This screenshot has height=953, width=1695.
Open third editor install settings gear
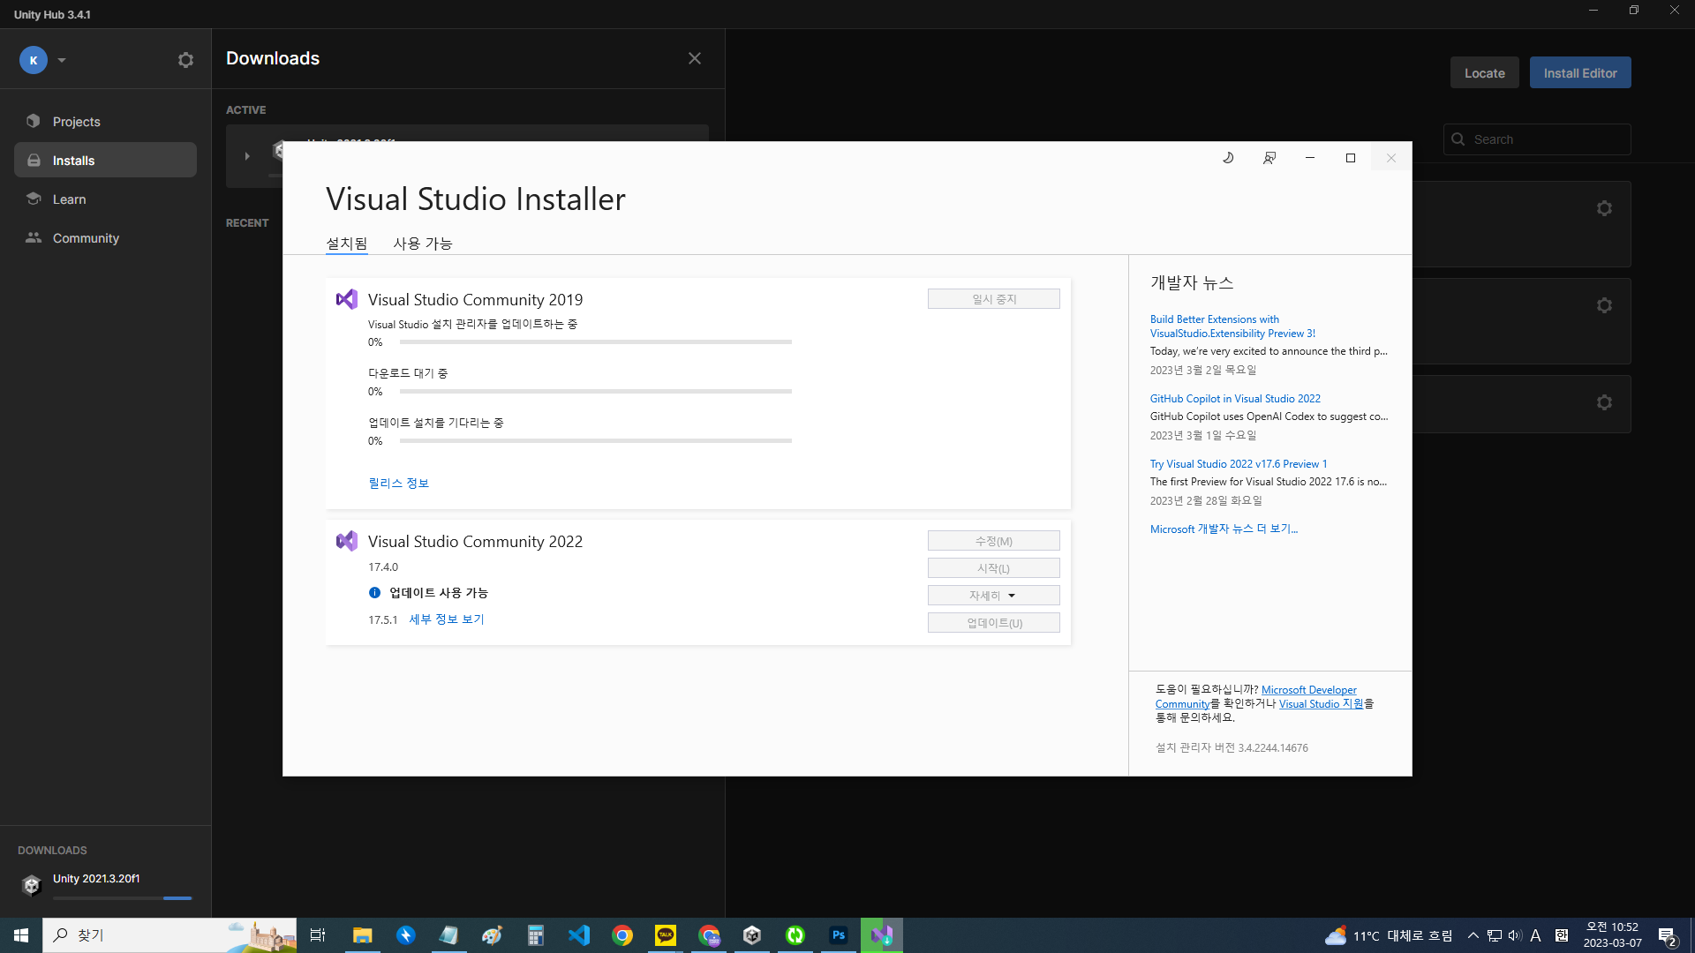[x=1604, y=402]
